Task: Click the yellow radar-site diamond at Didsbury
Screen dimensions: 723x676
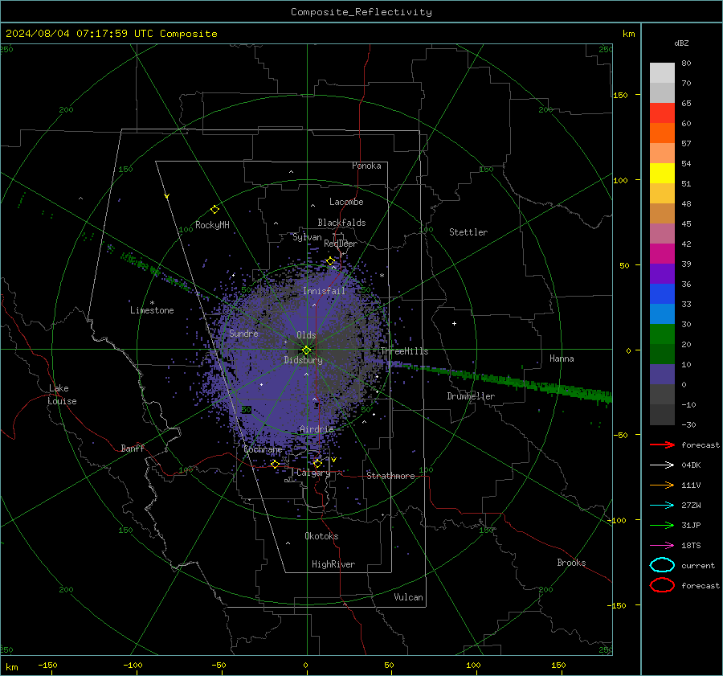Action: 306,350
